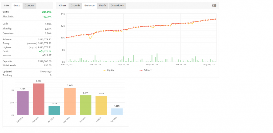The image size is (273, 133).
Task: Click the Monthly label link
Action: click(7, 28)
